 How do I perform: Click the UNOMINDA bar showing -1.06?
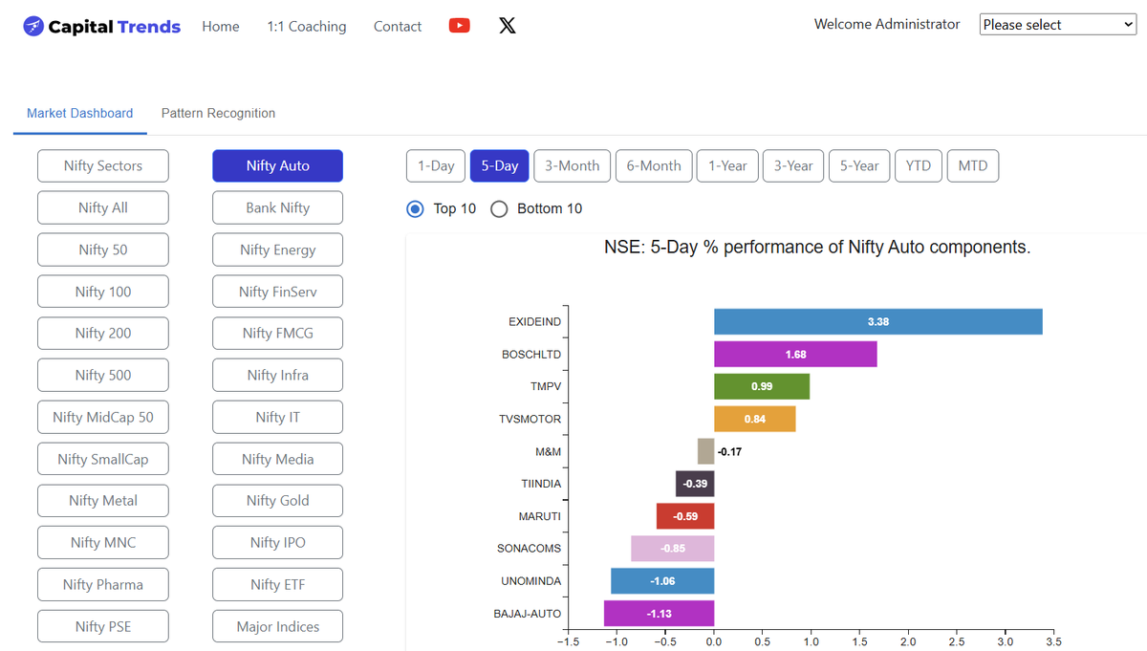(662, 581)
